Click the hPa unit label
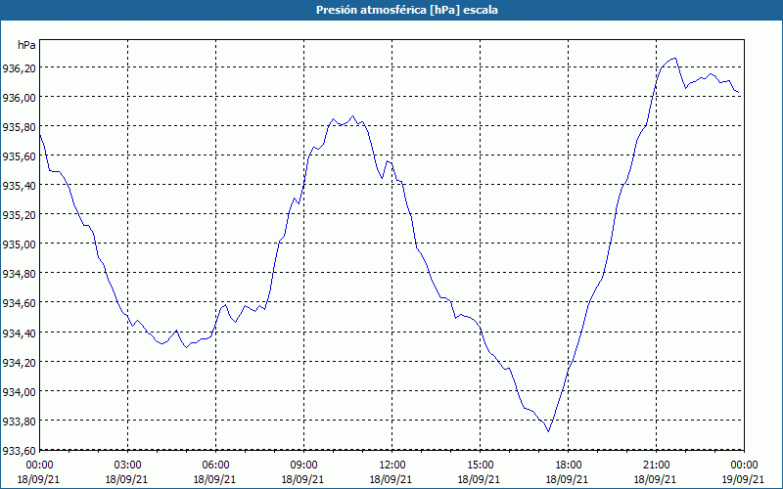The width and height of the screenshot is (783, 489). [26, 45]
